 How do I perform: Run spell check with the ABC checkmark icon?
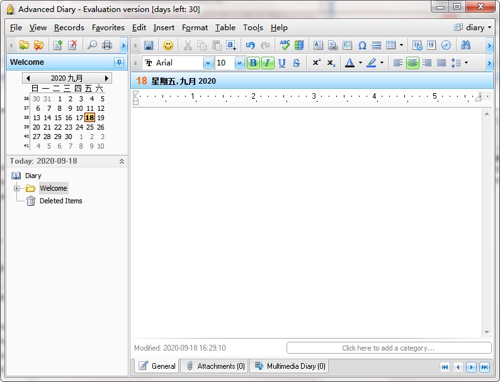(x=285, y=45)
